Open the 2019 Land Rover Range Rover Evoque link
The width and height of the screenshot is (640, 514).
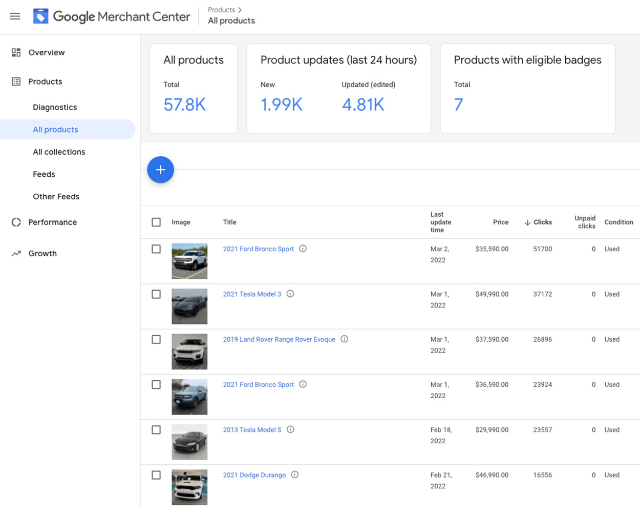coord(279,339)
